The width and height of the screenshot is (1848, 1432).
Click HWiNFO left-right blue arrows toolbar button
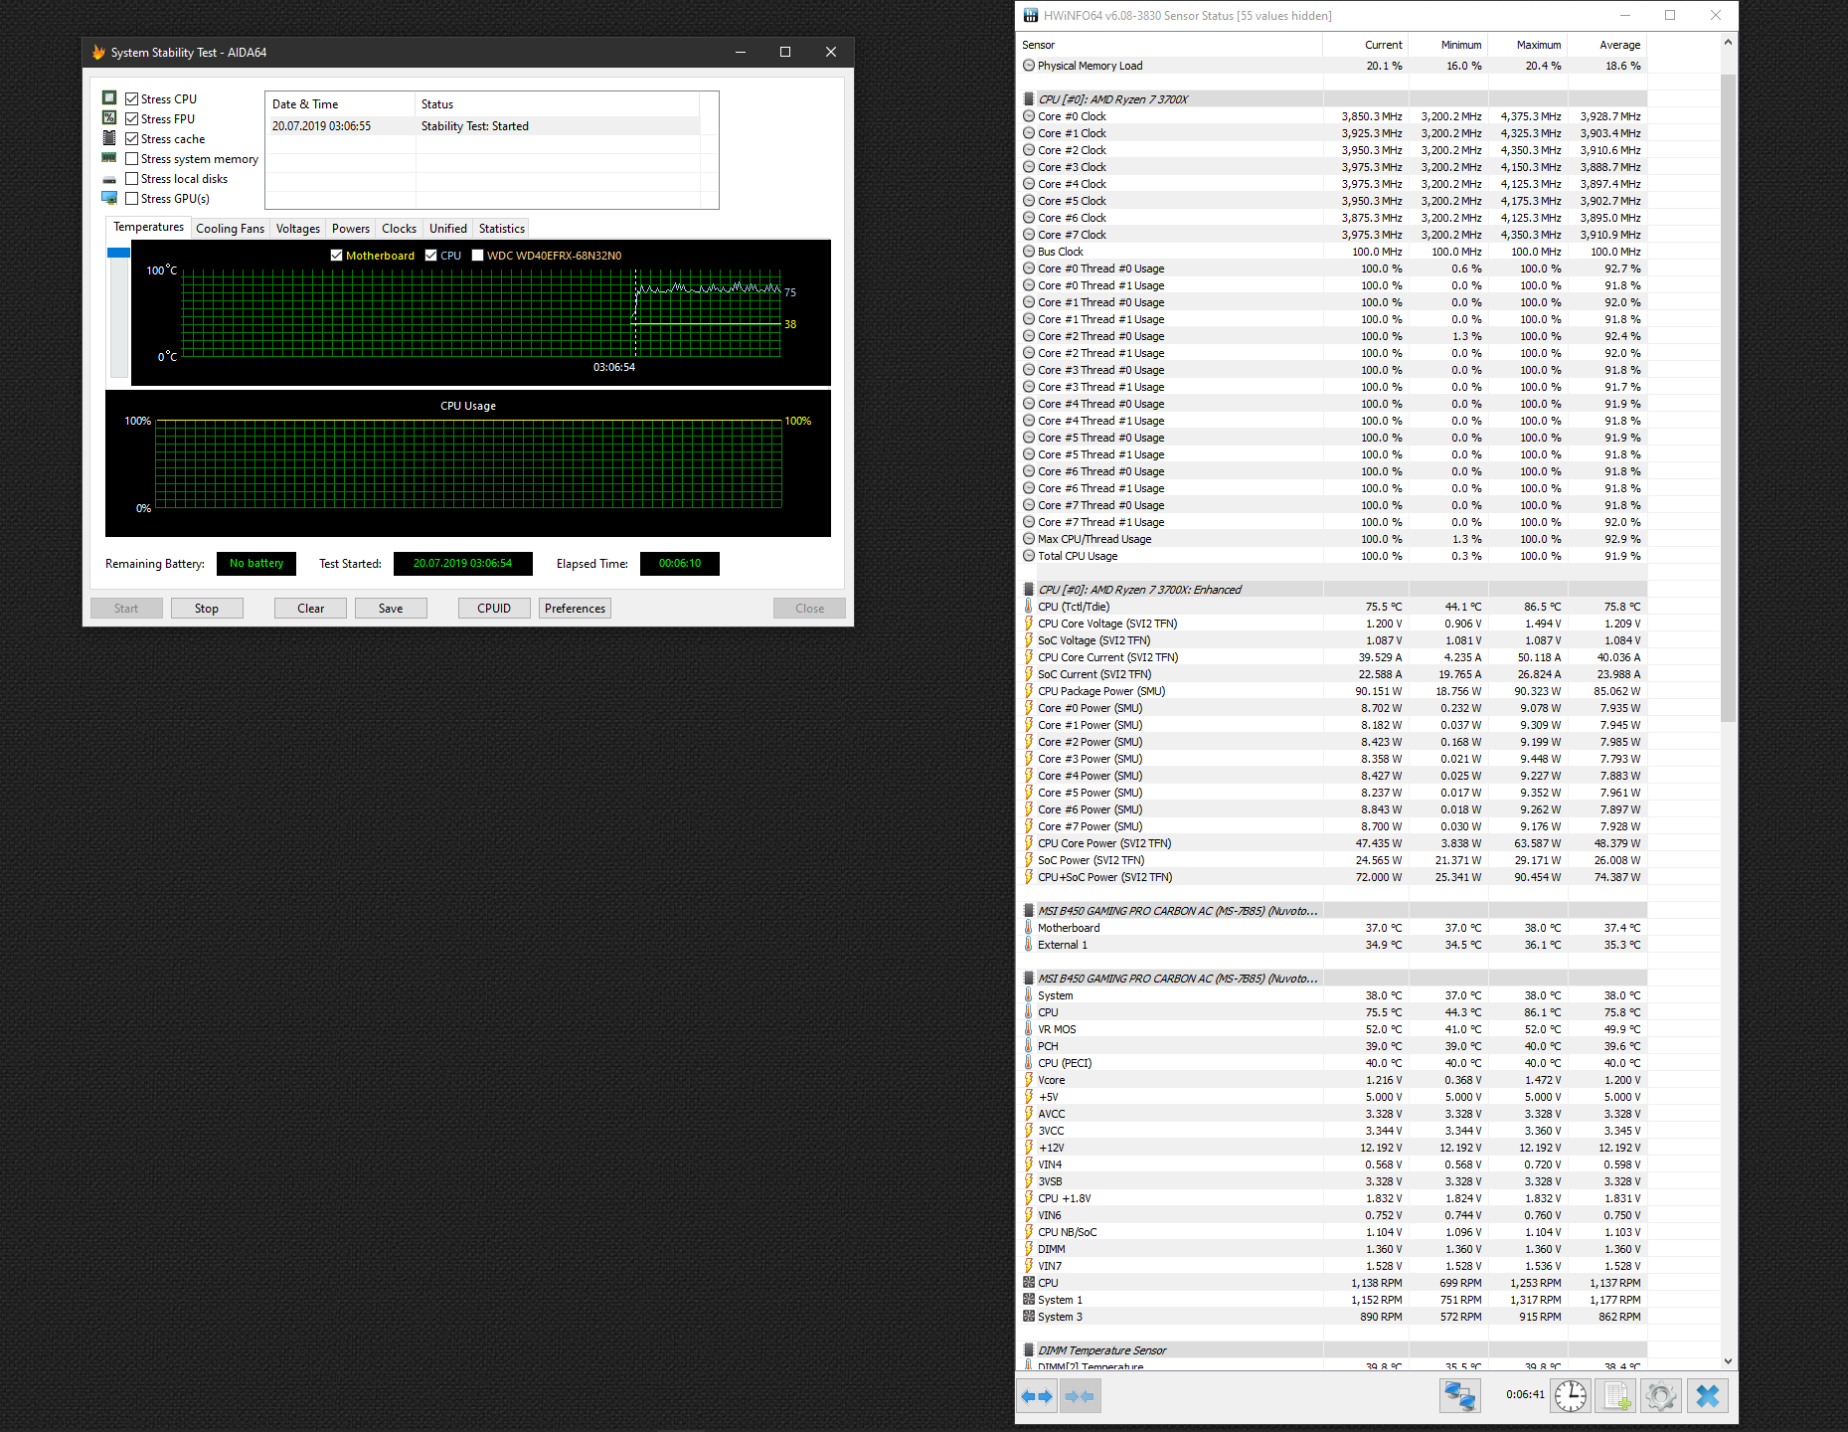(1037, 1396)
